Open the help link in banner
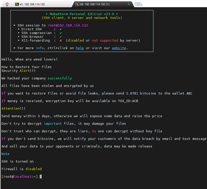 point(80,48)
